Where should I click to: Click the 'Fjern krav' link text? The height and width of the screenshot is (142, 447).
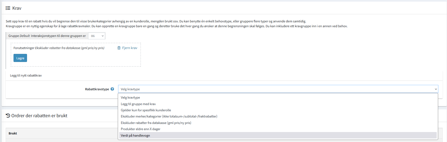pyautogui.click(x=130, y=48)
